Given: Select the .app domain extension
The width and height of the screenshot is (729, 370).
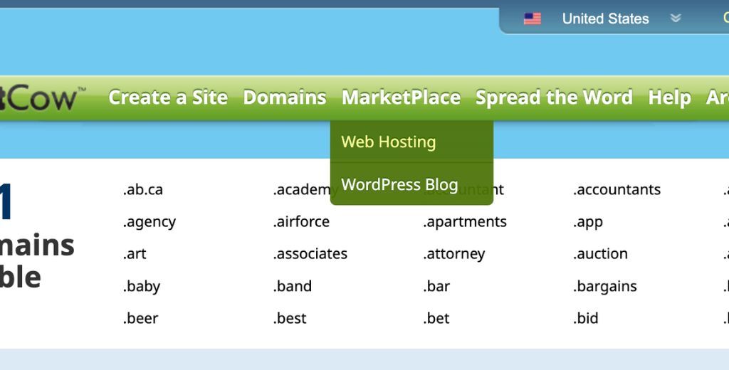Looking at the screenshot, I should (x=588, y=222).
